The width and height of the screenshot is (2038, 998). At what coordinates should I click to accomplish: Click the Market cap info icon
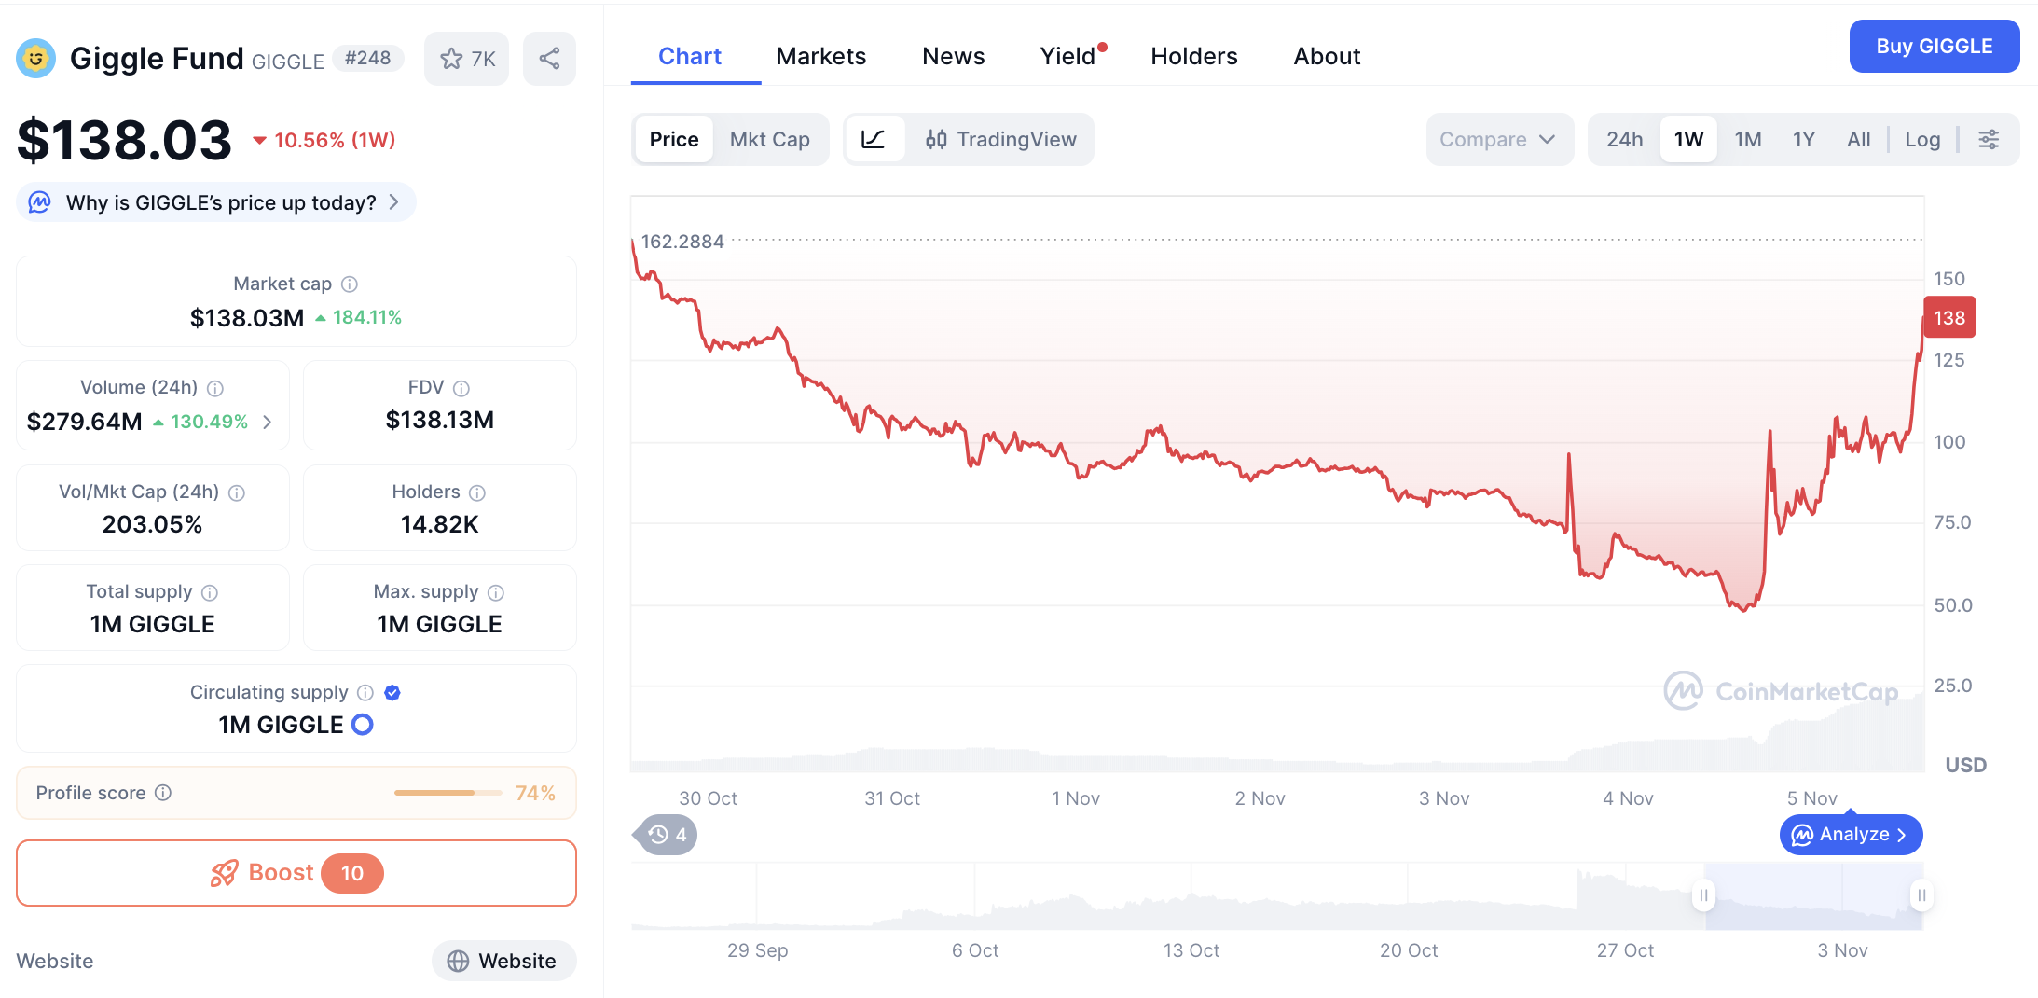pos(350,284)
